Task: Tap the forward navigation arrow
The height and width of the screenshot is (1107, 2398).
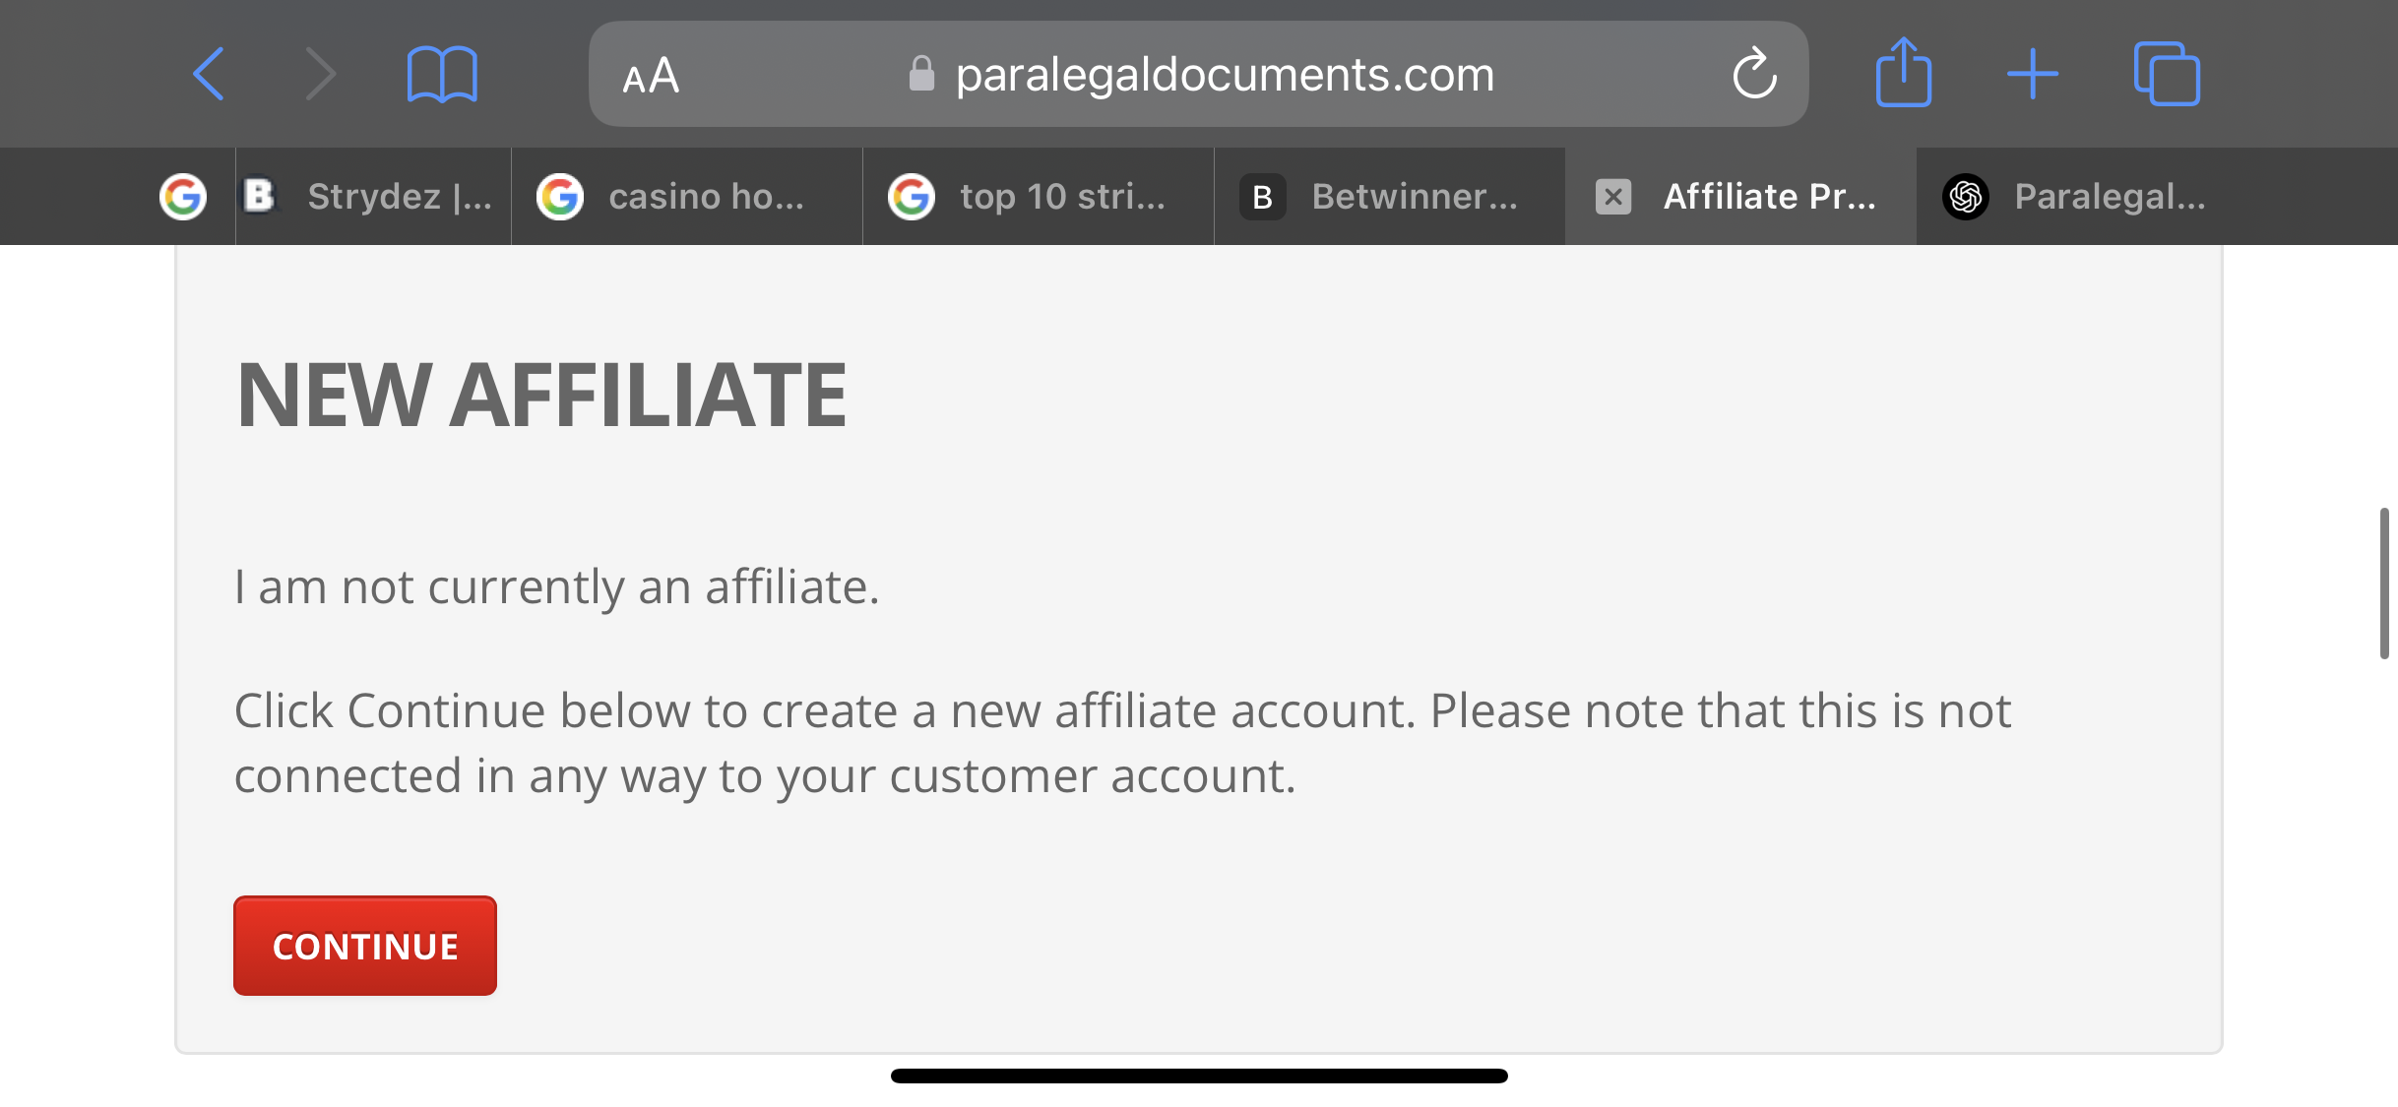Action: (x=321, y=74)
